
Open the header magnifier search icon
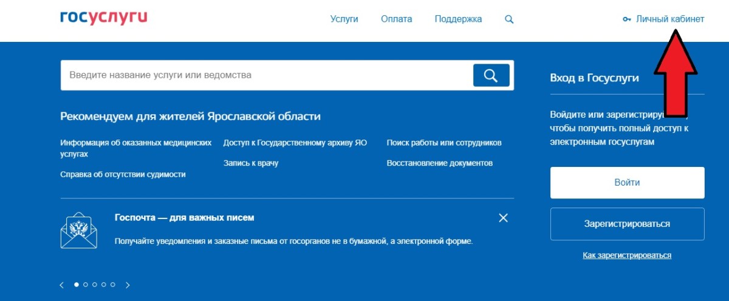509,19
